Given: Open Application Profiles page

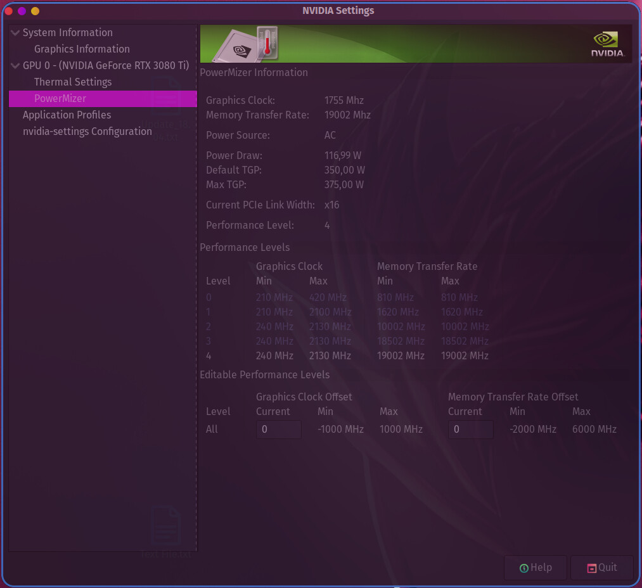Looking at the screenshot, I should pos(67,115).
